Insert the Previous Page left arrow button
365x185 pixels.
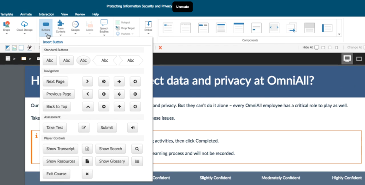(119, 94)
